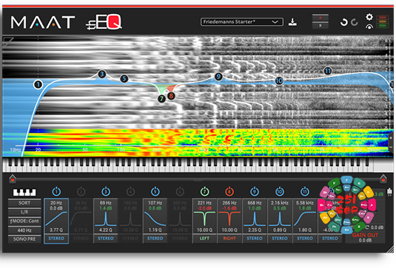Screen dimensions: 396x268
Task: Click the 2.25 Q value of band 9
Action: (255, 230)
